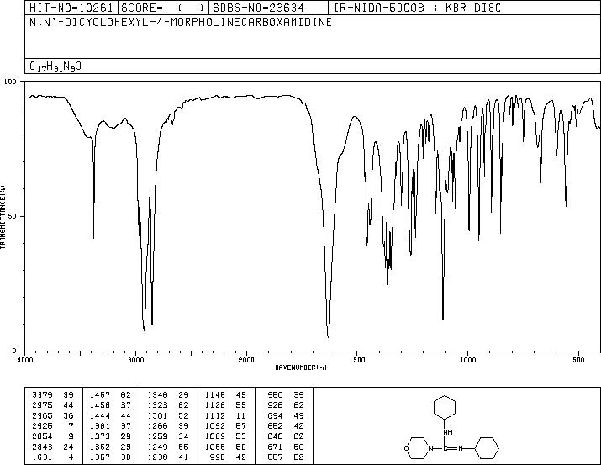
Task: Click the 50 label on the y-axis
Action: click(12, 216)
